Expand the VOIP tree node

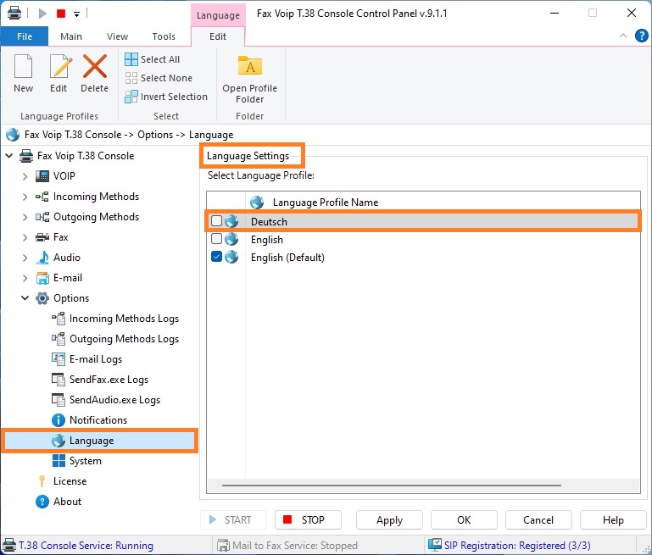25,176
